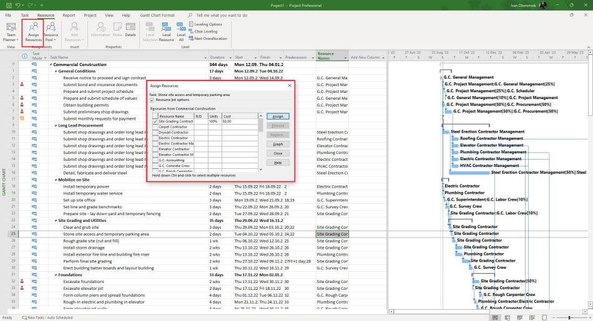593x321 pixels.
Task: Open the Start column filter dropdown
Action: tap(256, 58)
